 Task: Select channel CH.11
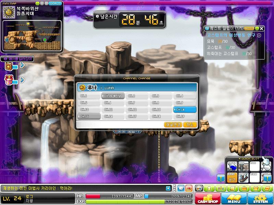point(113,109)
